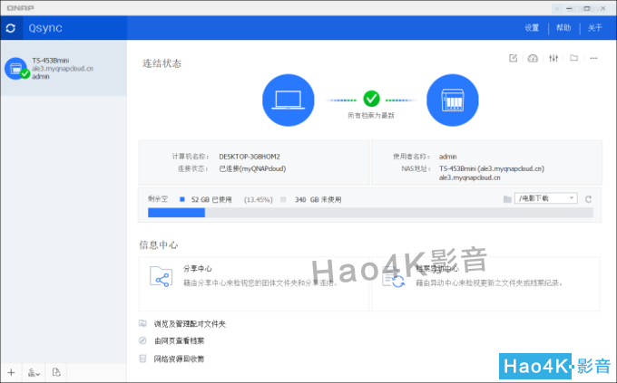Add new NAS with plus icon
The width and height of the screenshot is (617, 383).
tap(12, 372)
